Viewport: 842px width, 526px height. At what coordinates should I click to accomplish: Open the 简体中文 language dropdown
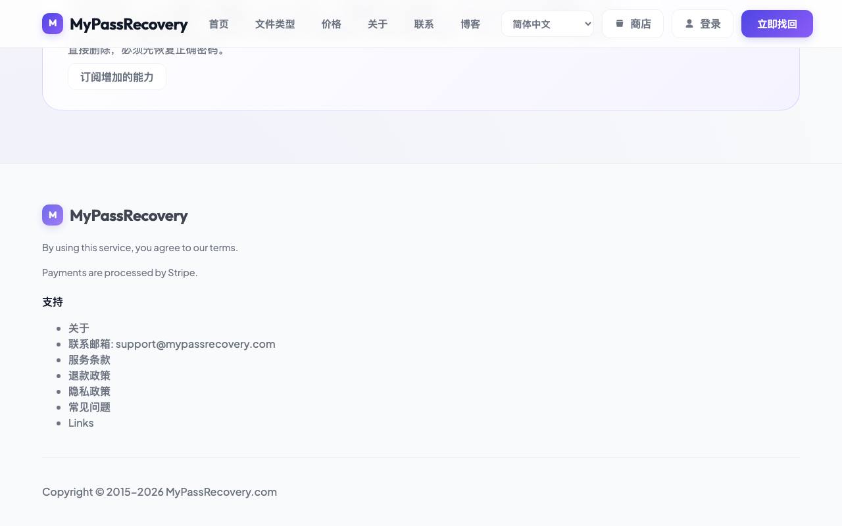click(x=547, y=24)
